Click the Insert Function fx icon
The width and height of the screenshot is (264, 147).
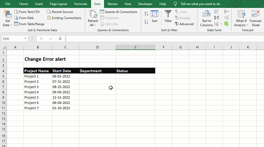(x=60, y=39)
